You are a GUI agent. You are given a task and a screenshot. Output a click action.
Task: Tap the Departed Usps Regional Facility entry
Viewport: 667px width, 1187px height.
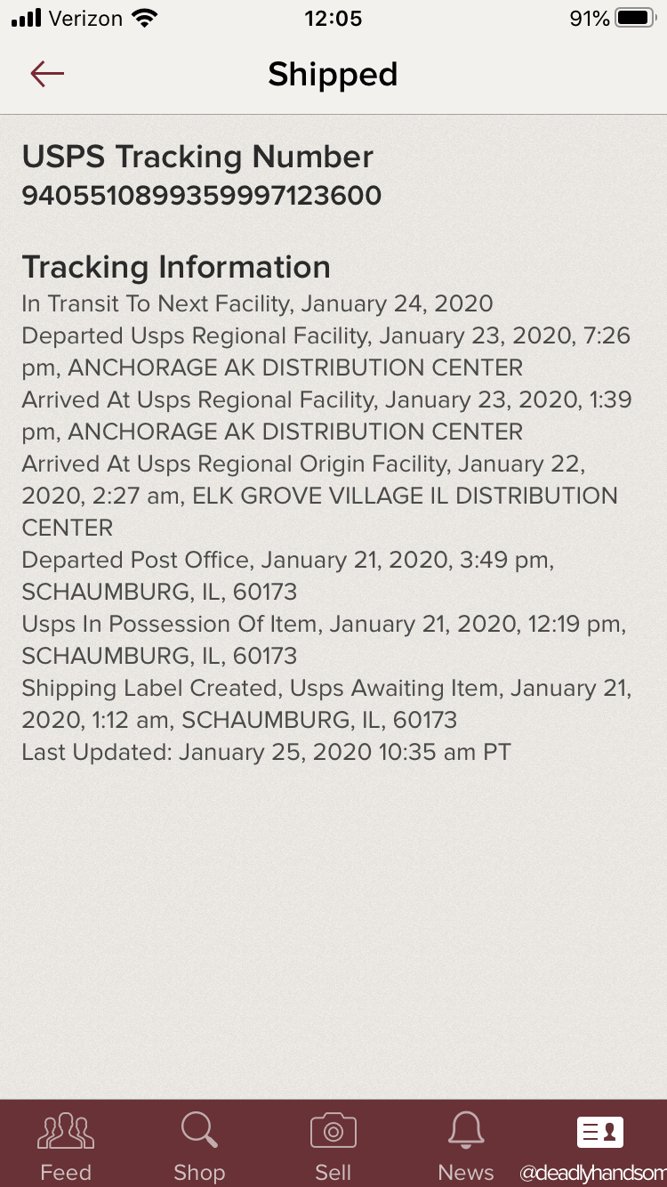pos(326,351)
